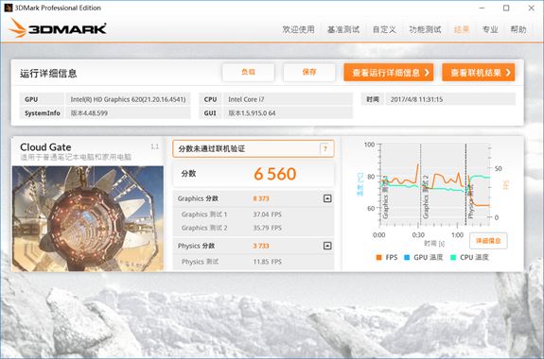Select the Graphics score value 8 373
Viewport: 544px width, 359px height.
[261, 198]
